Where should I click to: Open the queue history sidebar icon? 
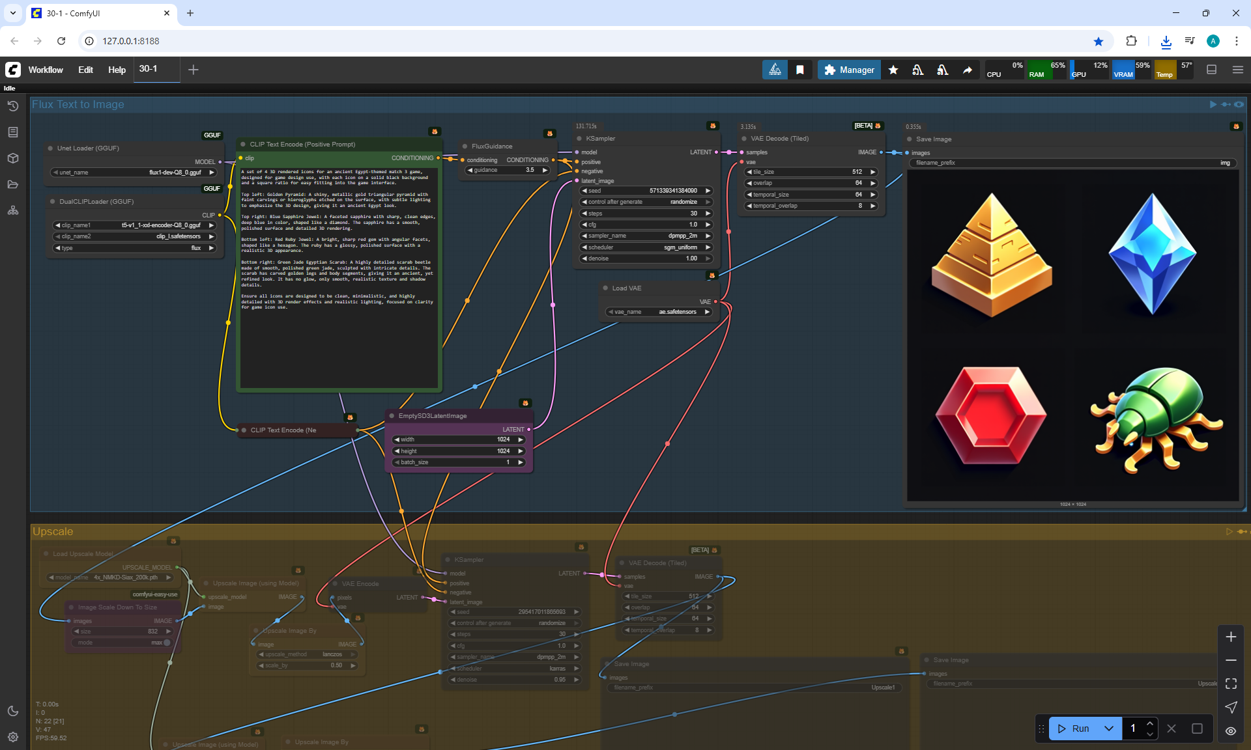click(x=12, y=105)
